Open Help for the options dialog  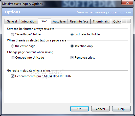[x=121, y=109]
